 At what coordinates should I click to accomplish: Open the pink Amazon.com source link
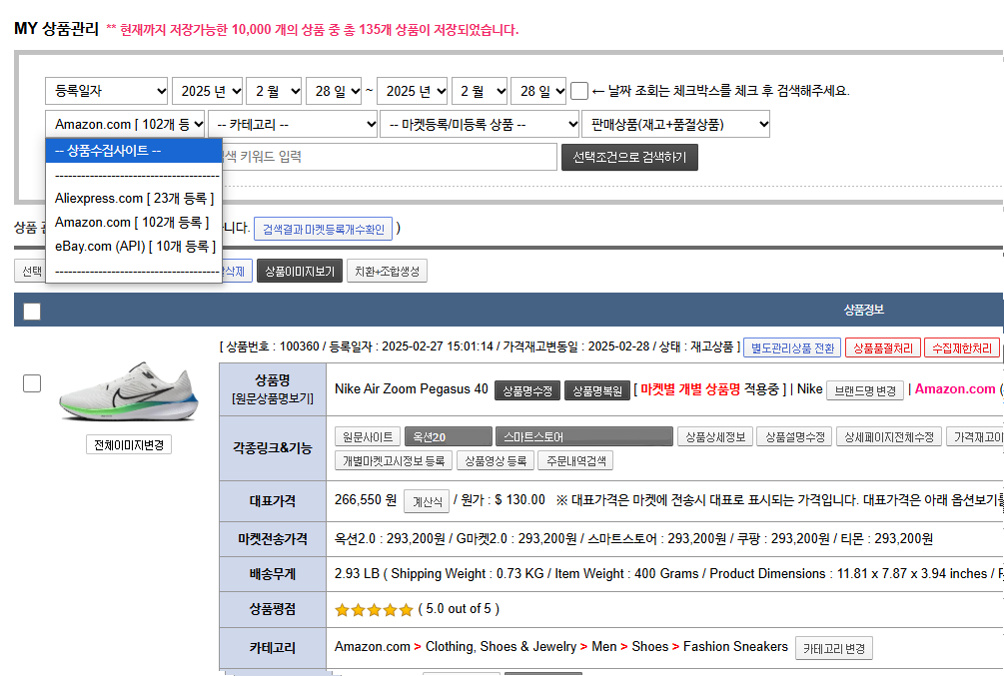954,389
